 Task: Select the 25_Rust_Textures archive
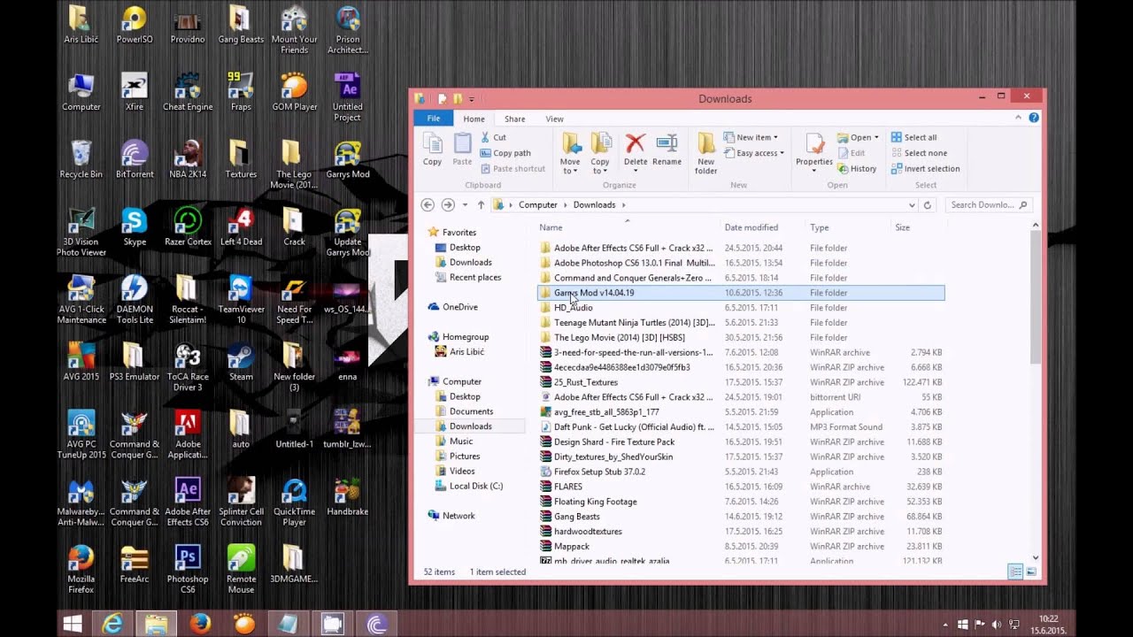(x=741, y=382)
